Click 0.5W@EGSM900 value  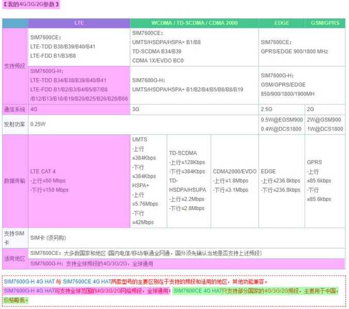coord(282,120)
